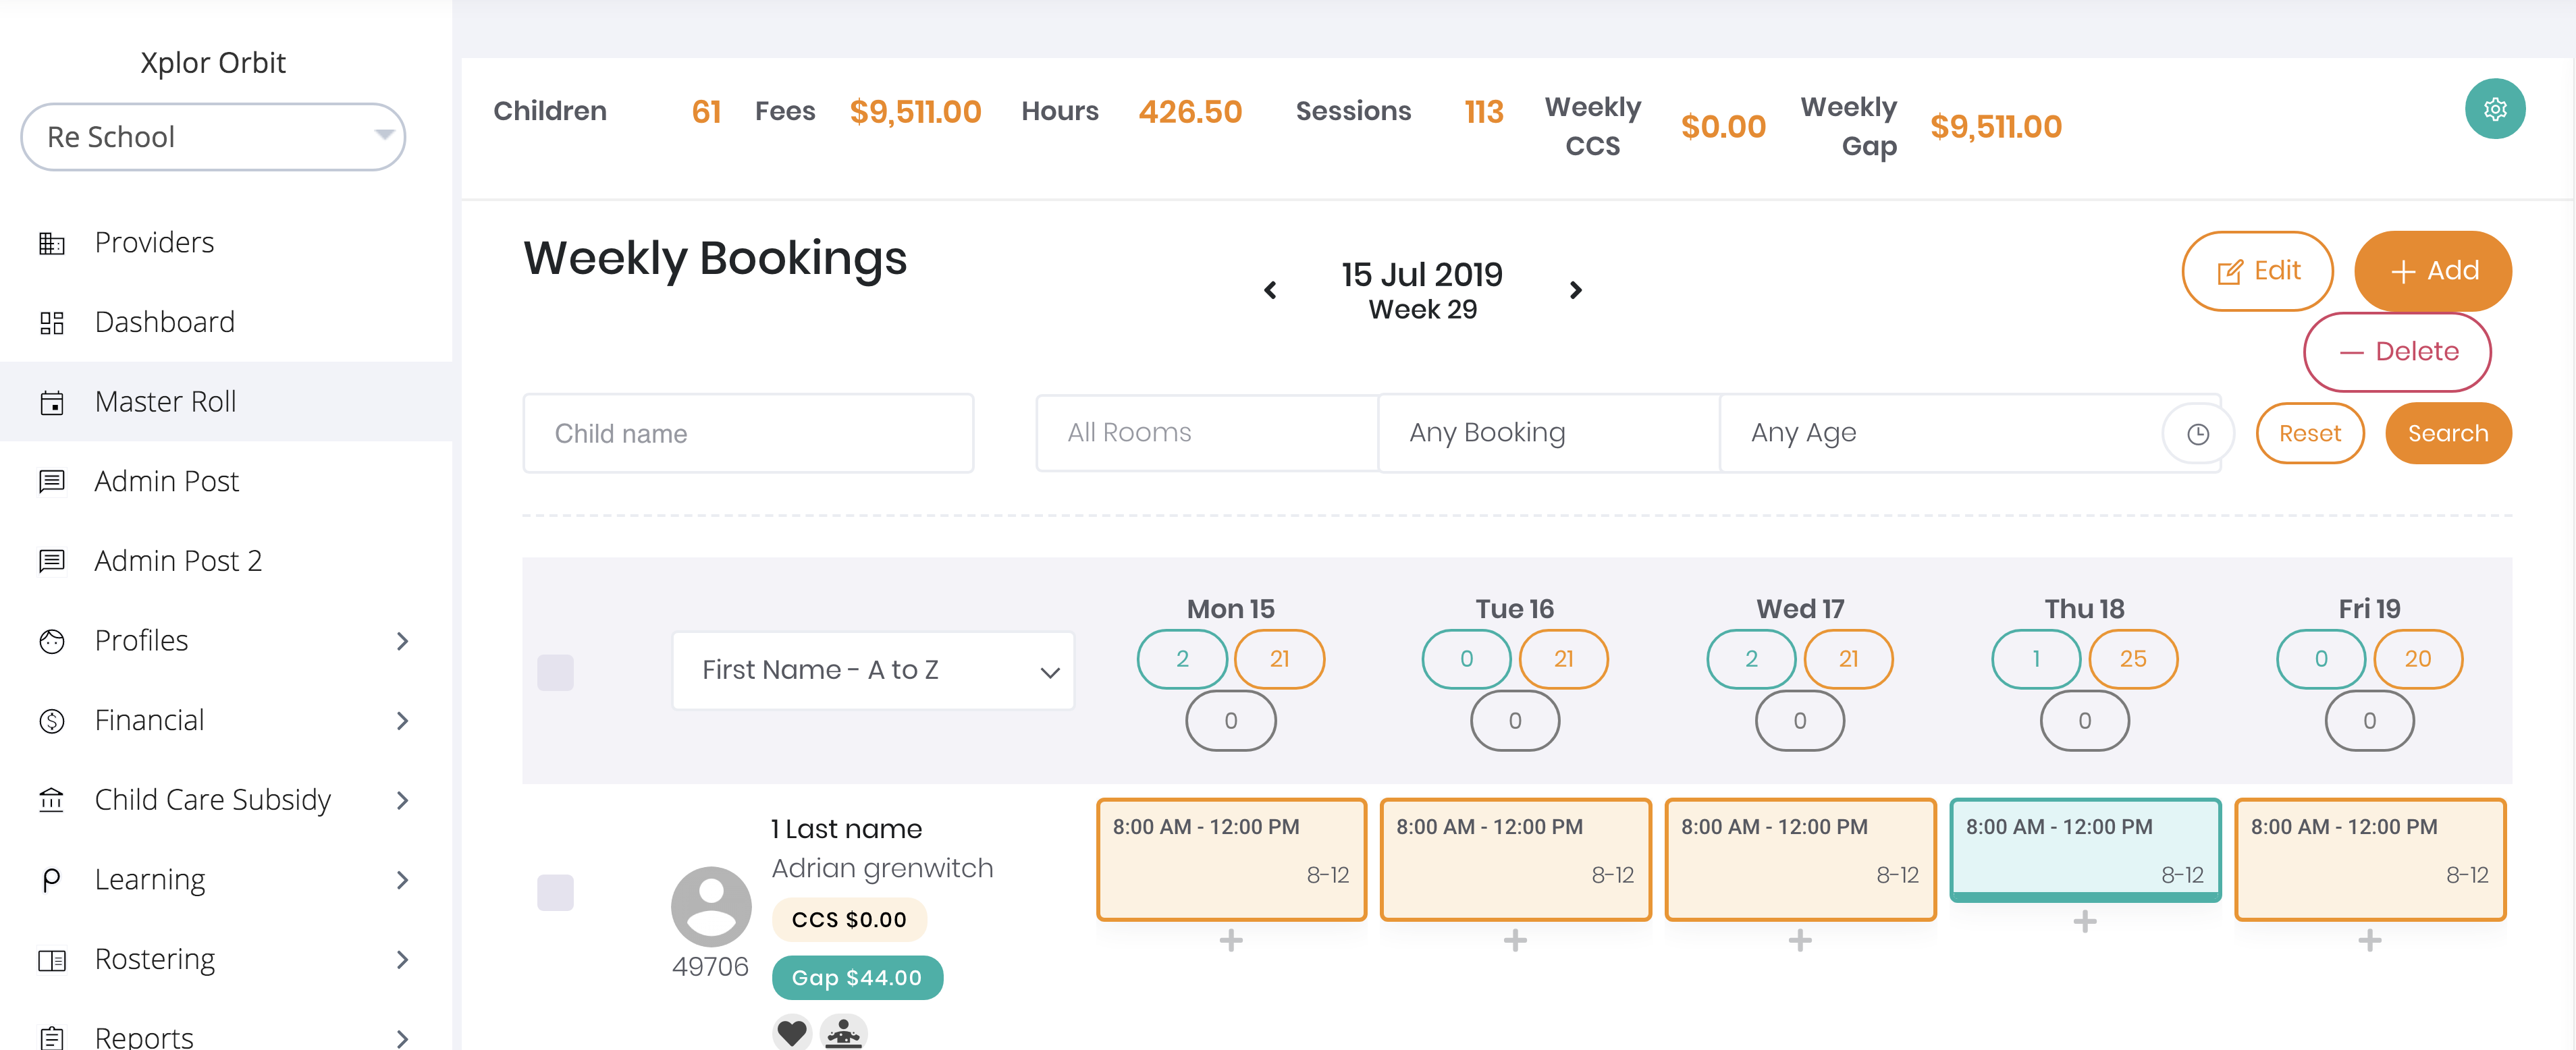Add booking plus under Thursday session
The image size is (2576, 1050).
(x=2084, y=921)
